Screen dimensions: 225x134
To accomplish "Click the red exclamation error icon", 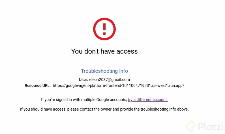I will coord(104,29).
